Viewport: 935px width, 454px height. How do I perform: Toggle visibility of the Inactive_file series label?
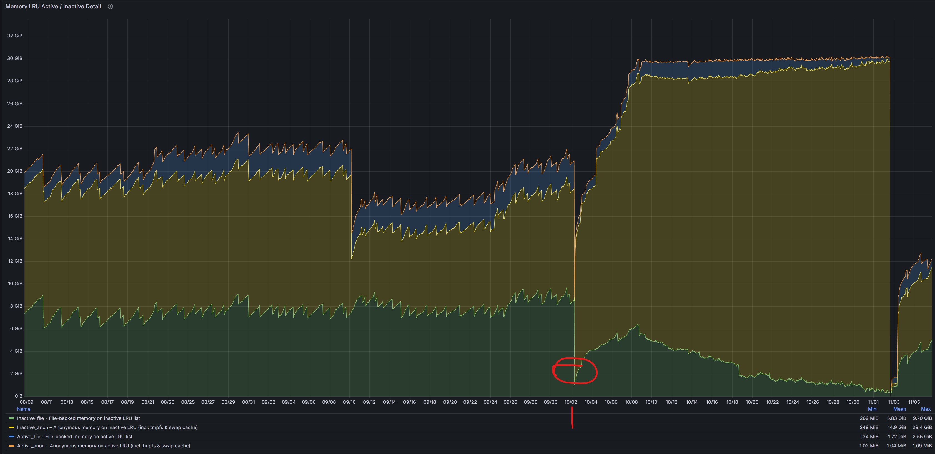(x=78, y=418)
